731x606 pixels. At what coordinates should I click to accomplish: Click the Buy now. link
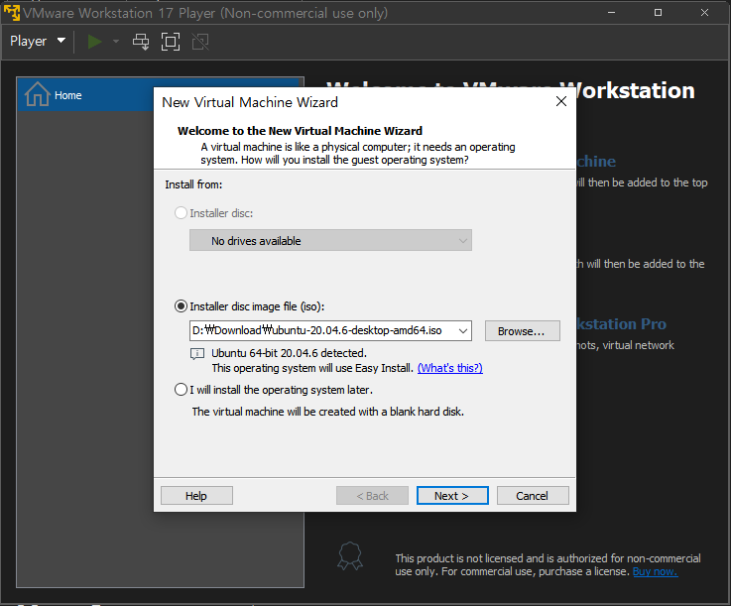pyautogui.click(x=655, y=571)
